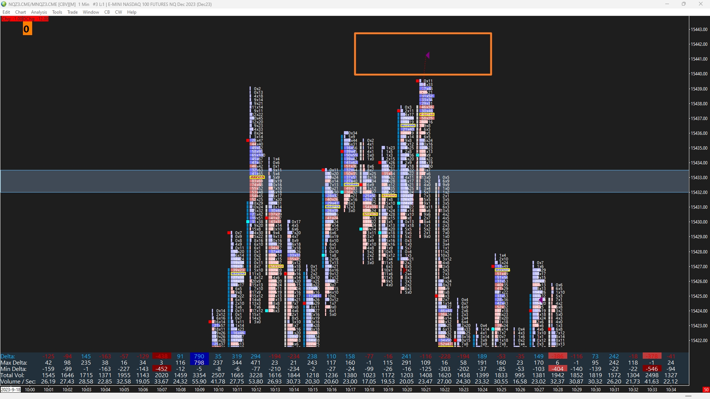
Task: Click the 2023-9-18 date label on time axis
Action: pyautogui.click(x=11, y=390)
